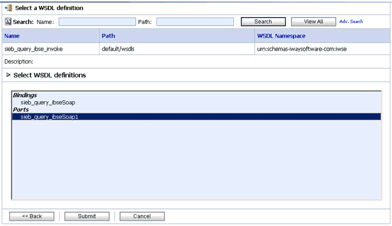Click the Description label row
392x226 pixels.
[196, 62]
